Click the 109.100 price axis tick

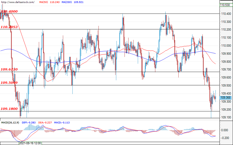click(x=226, y=117)
